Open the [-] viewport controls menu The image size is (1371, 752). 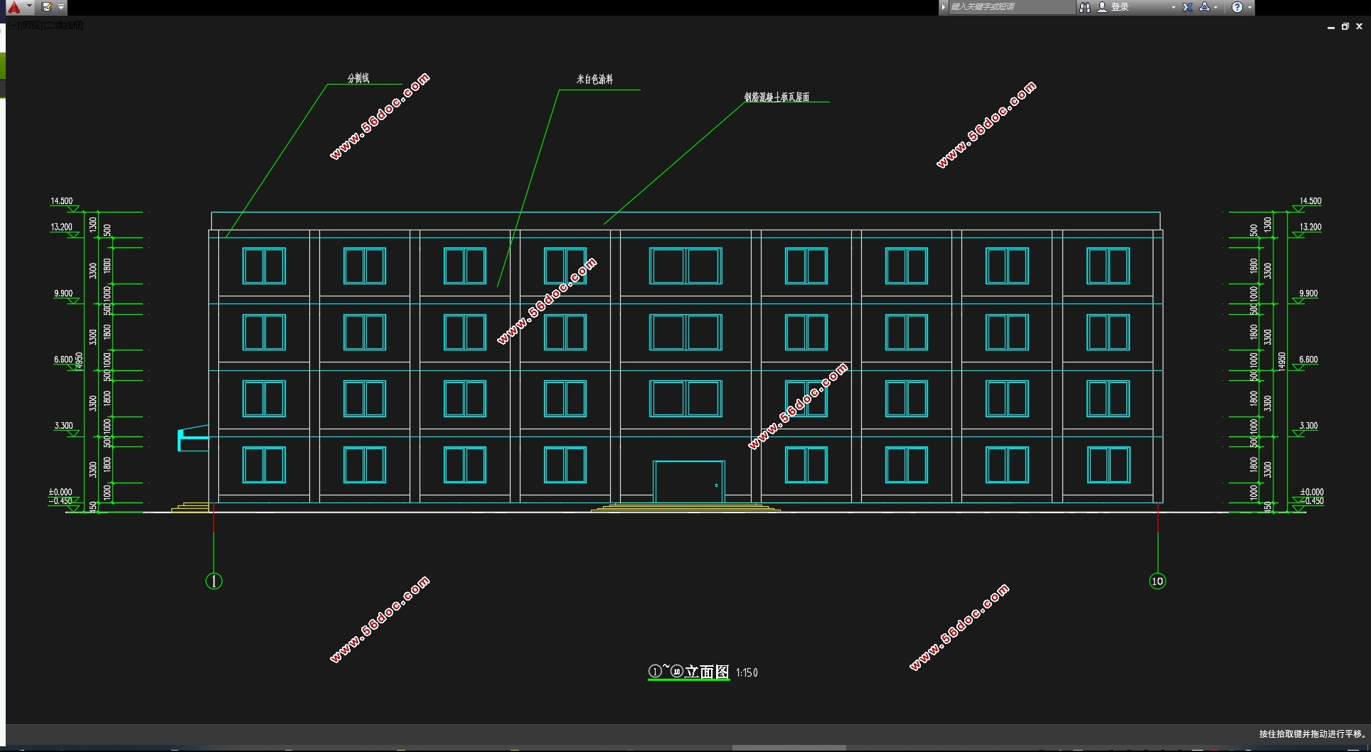(14, 26)
